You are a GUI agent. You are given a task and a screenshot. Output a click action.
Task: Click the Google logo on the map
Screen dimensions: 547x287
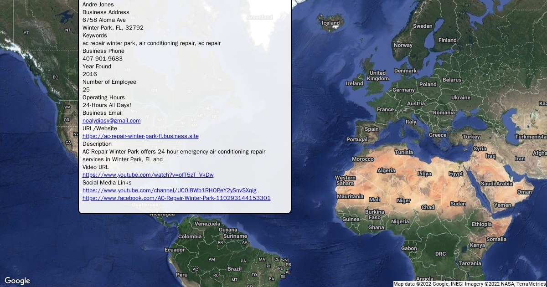(x=17, y=281)
